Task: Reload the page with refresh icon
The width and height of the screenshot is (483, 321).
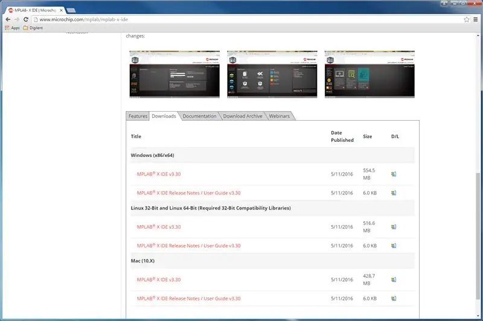Action: (26, 19)
